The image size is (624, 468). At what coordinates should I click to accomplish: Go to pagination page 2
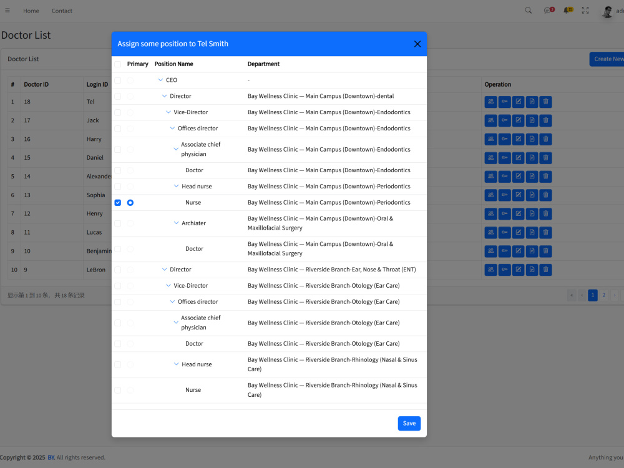point(603,295)
